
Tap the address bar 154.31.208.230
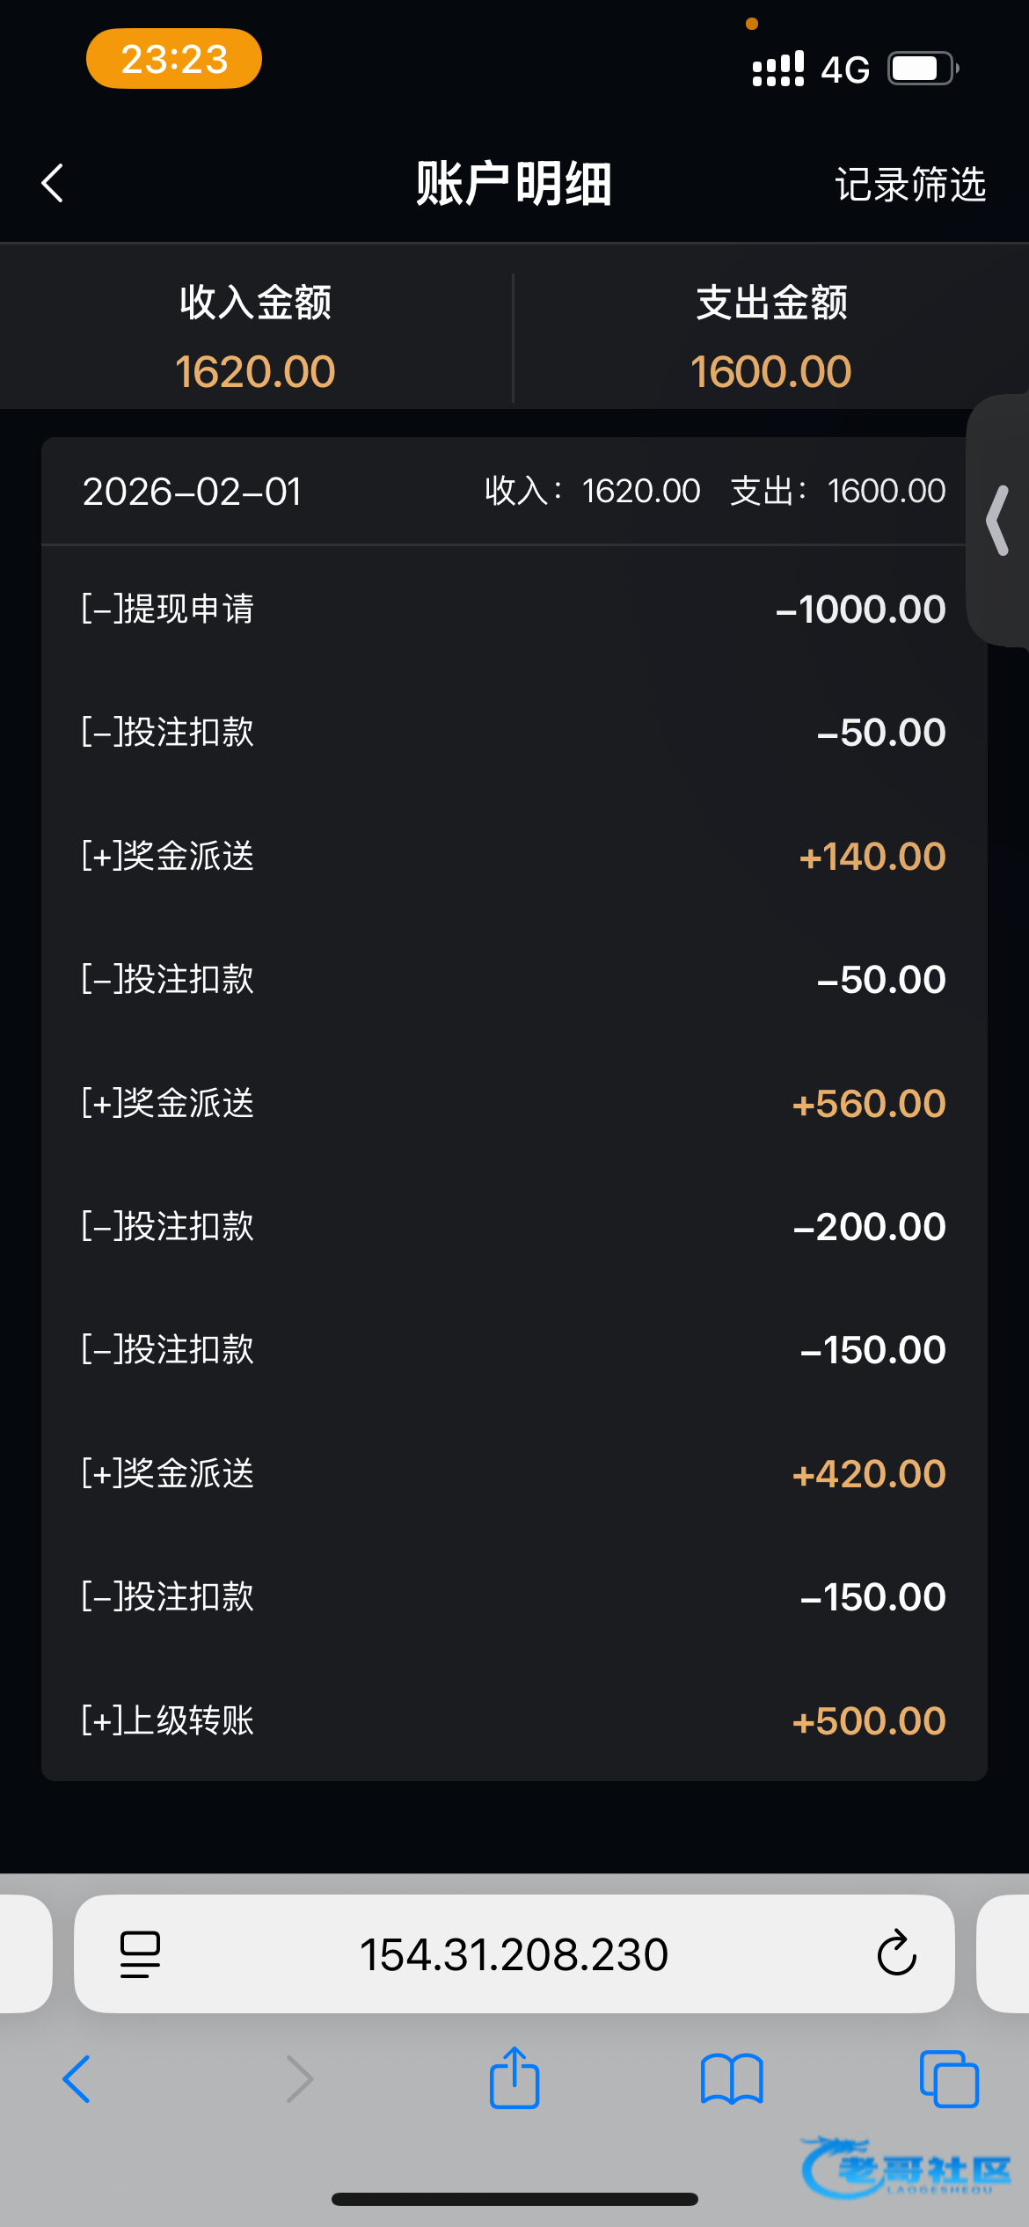point(514,1954)
